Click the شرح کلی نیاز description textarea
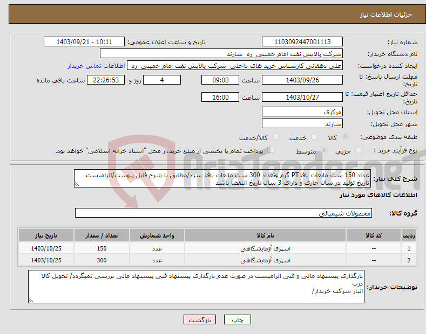426x334 pixels. (222, 178)
